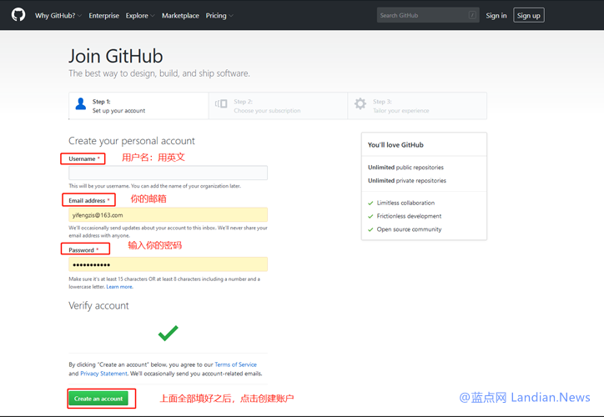Viewport: 604px width, 417px height.
Task: Select Step 2 Choose your subscription tab
Action: 278,106
